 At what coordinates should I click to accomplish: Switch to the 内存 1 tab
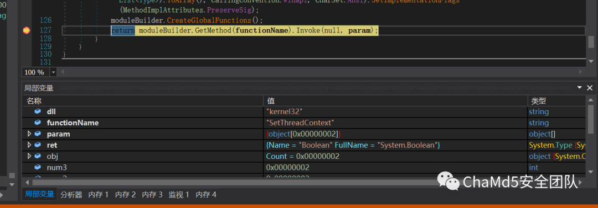tap(99, 195)
